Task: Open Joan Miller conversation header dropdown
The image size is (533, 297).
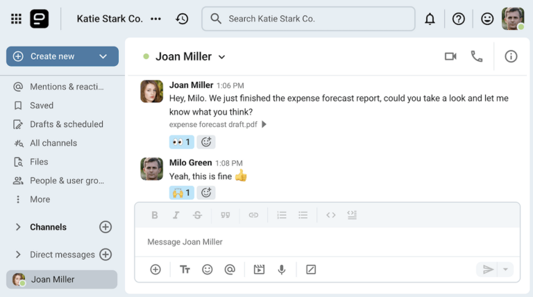Action: click(x=221, y=57)
